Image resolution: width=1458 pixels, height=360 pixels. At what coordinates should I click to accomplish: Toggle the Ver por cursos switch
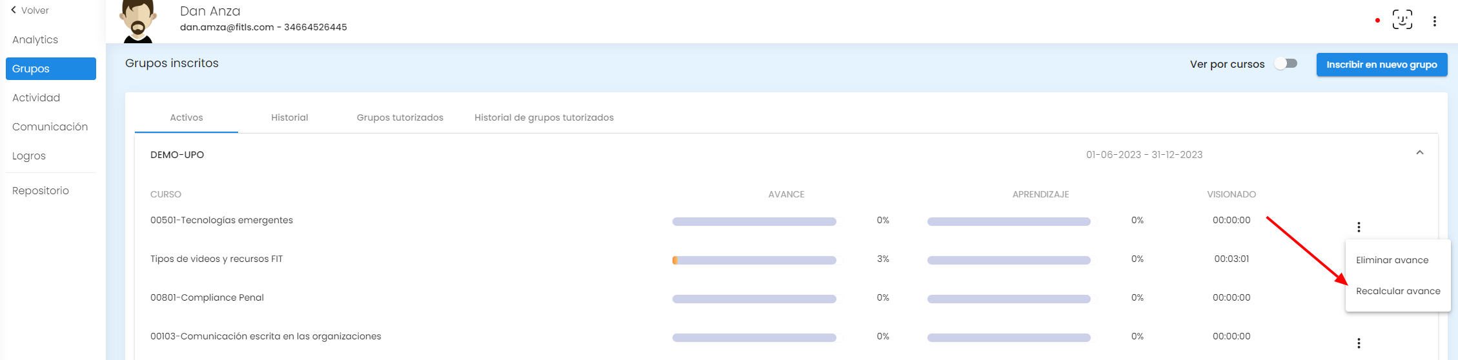(1286, 64)
